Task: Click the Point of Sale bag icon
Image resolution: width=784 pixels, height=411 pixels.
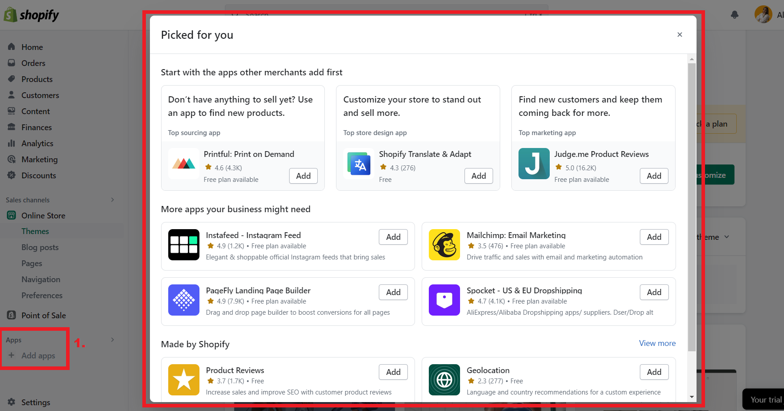Action: 12,315
